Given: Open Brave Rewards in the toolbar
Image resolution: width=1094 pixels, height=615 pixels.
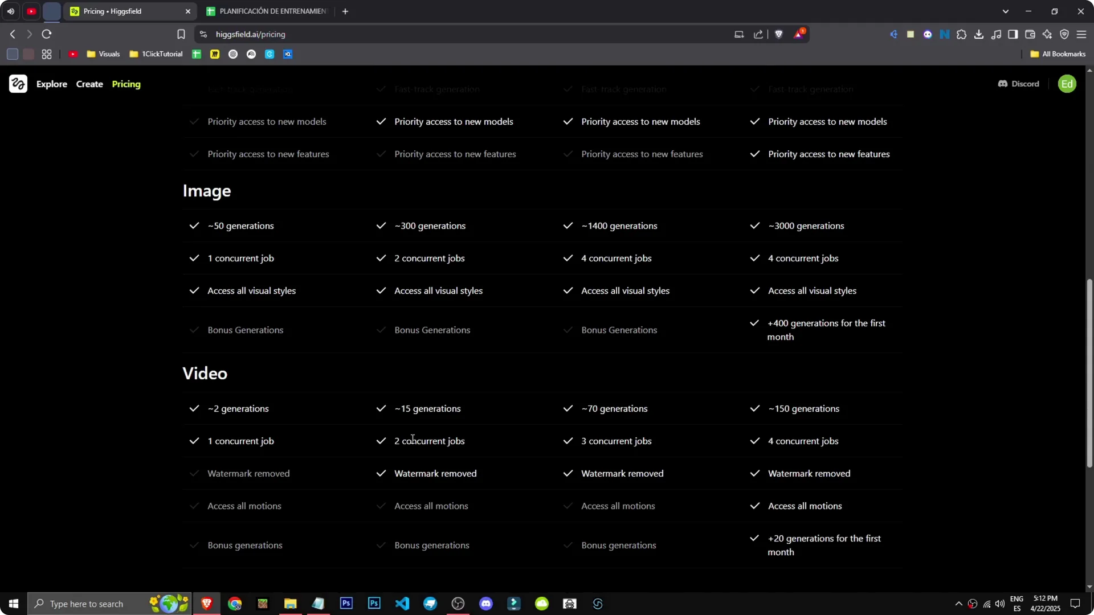Looking at the screenshot, I should (799, 34).
